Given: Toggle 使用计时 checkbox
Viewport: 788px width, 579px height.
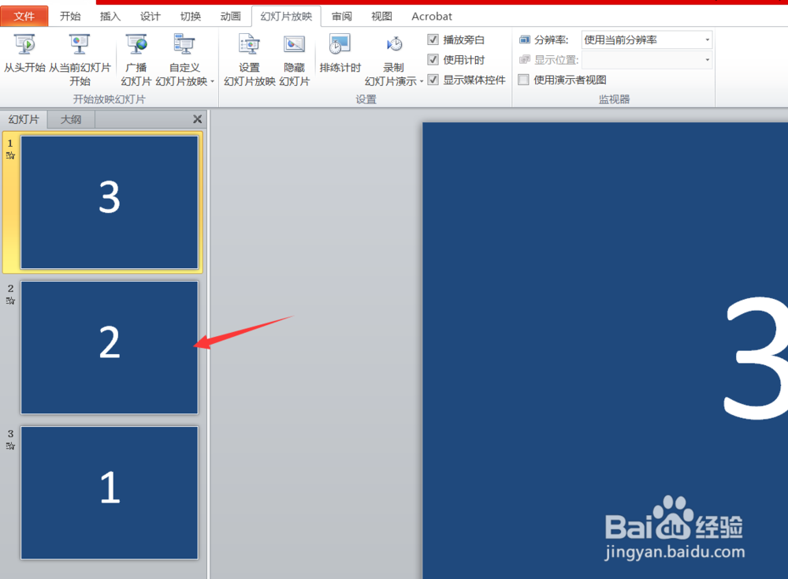Looking at the screenshot, I should click(433, 59).
